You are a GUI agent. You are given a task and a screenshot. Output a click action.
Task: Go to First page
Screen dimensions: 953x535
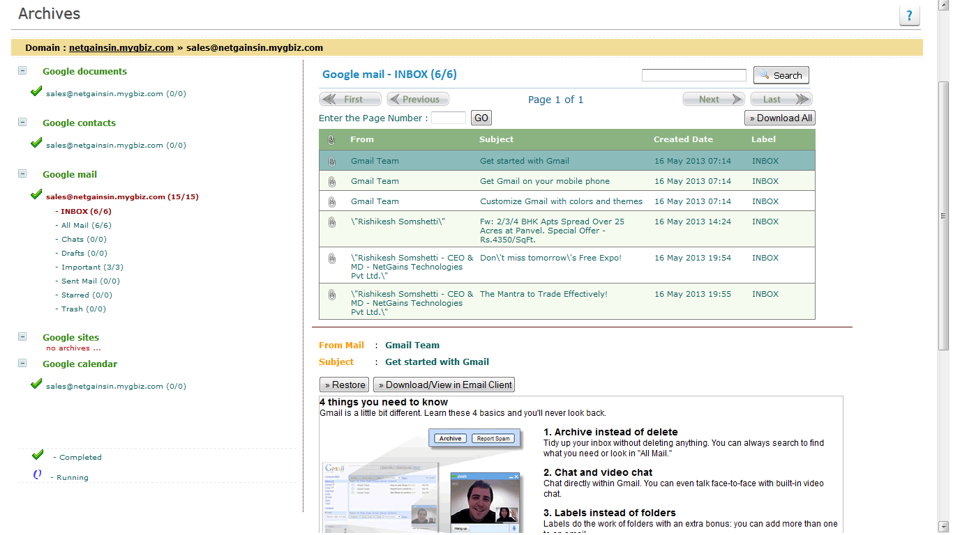[350, 99]
